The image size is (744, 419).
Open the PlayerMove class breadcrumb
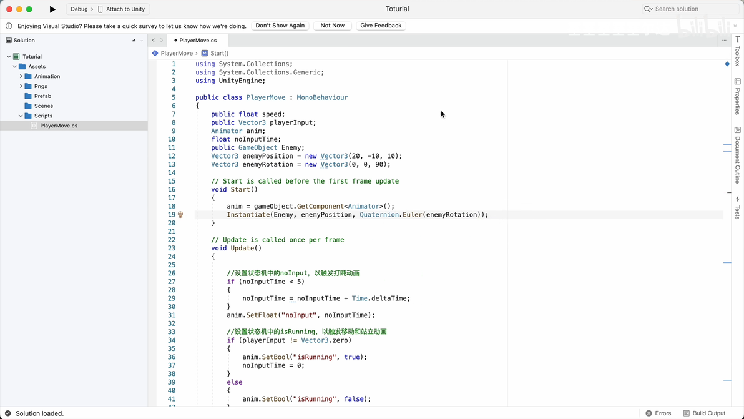177,53
